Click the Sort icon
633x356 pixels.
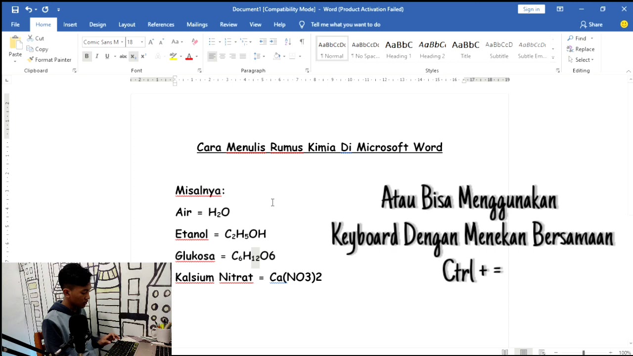tap(288, 42)
